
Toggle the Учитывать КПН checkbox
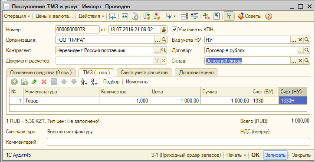(174, 30)
